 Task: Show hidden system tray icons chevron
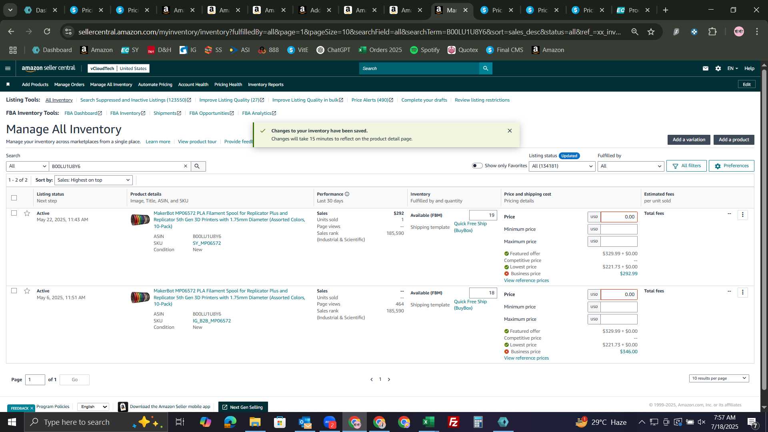point(642,422)
